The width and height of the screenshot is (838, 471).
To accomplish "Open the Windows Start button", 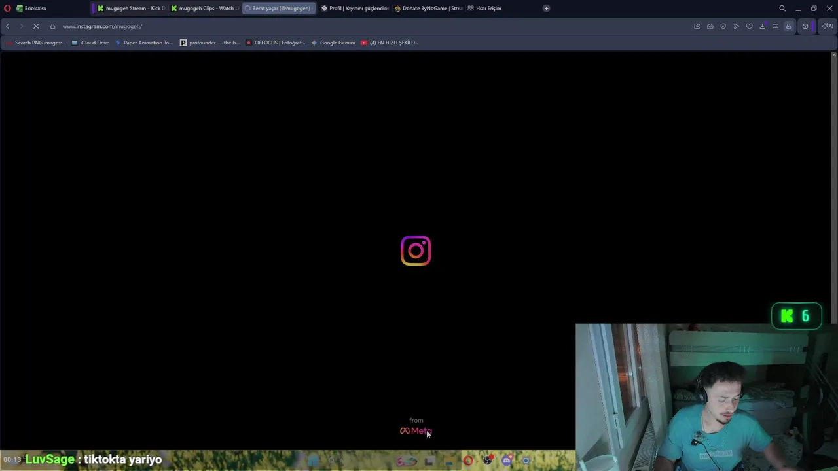I will (x=313, y=461).
